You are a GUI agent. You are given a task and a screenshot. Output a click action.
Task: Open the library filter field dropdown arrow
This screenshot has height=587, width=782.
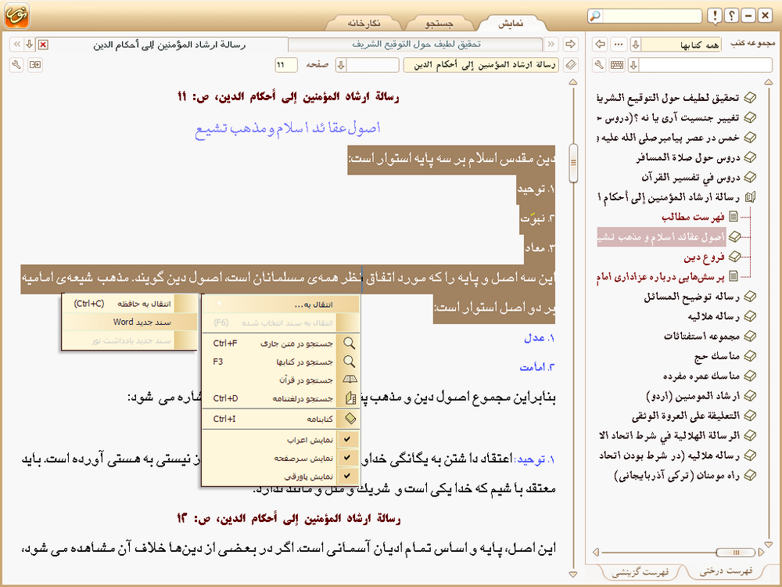634,65
